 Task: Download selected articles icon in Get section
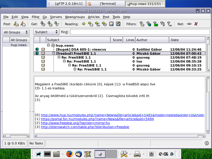point(57,24)
